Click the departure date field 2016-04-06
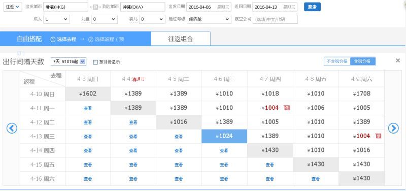 [x=209, y=7]
